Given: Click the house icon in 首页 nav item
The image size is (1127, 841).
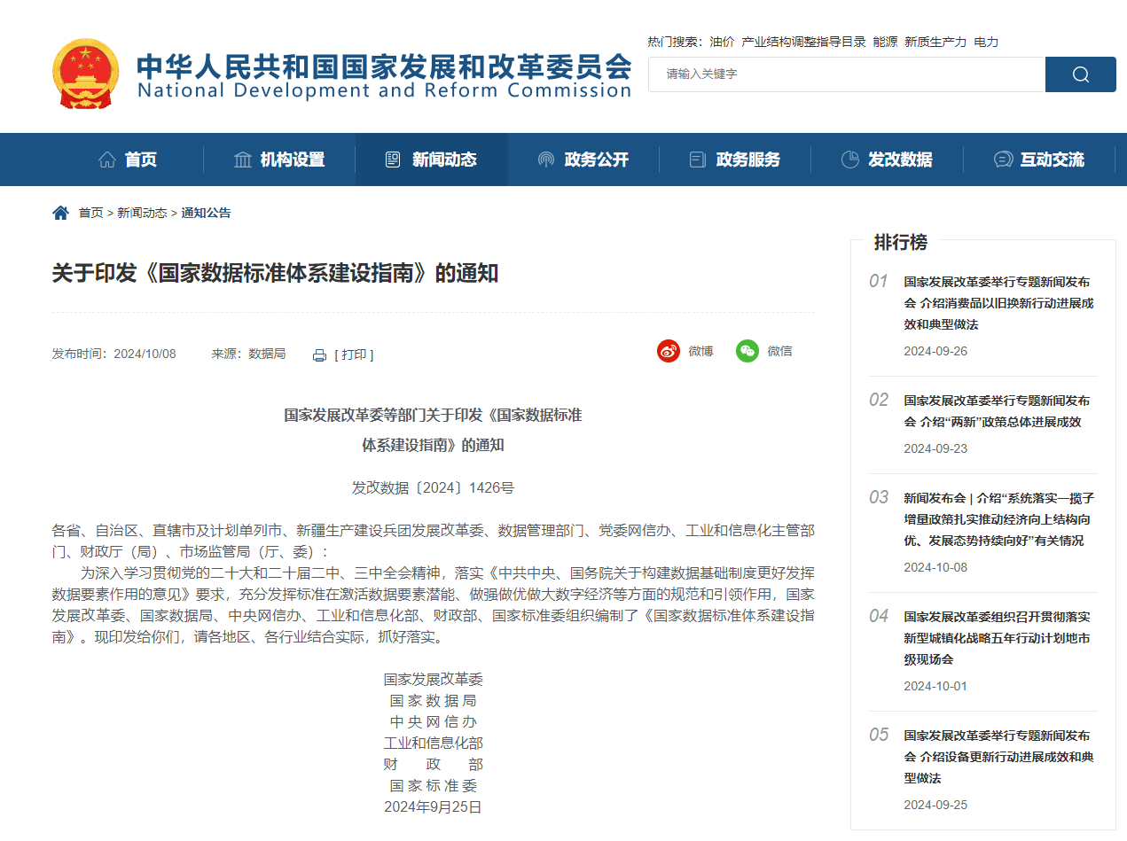Looking at the screenshot, I should point(107,160).
